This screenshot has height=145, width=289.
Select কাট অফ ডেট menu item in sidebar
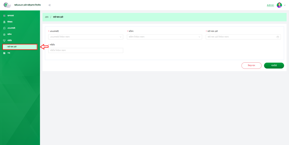14,47
